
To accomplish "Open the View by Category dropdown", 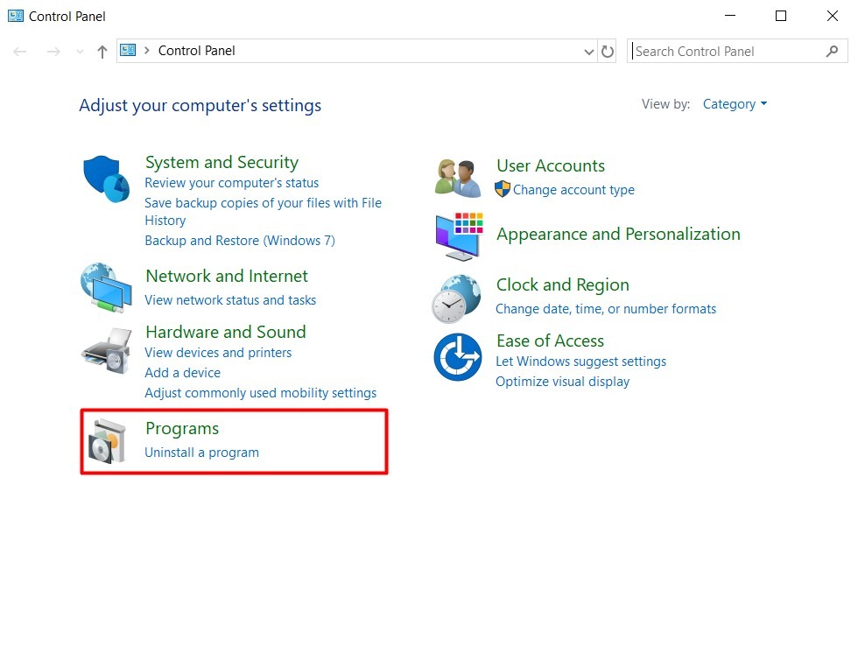I will (735, 104).
